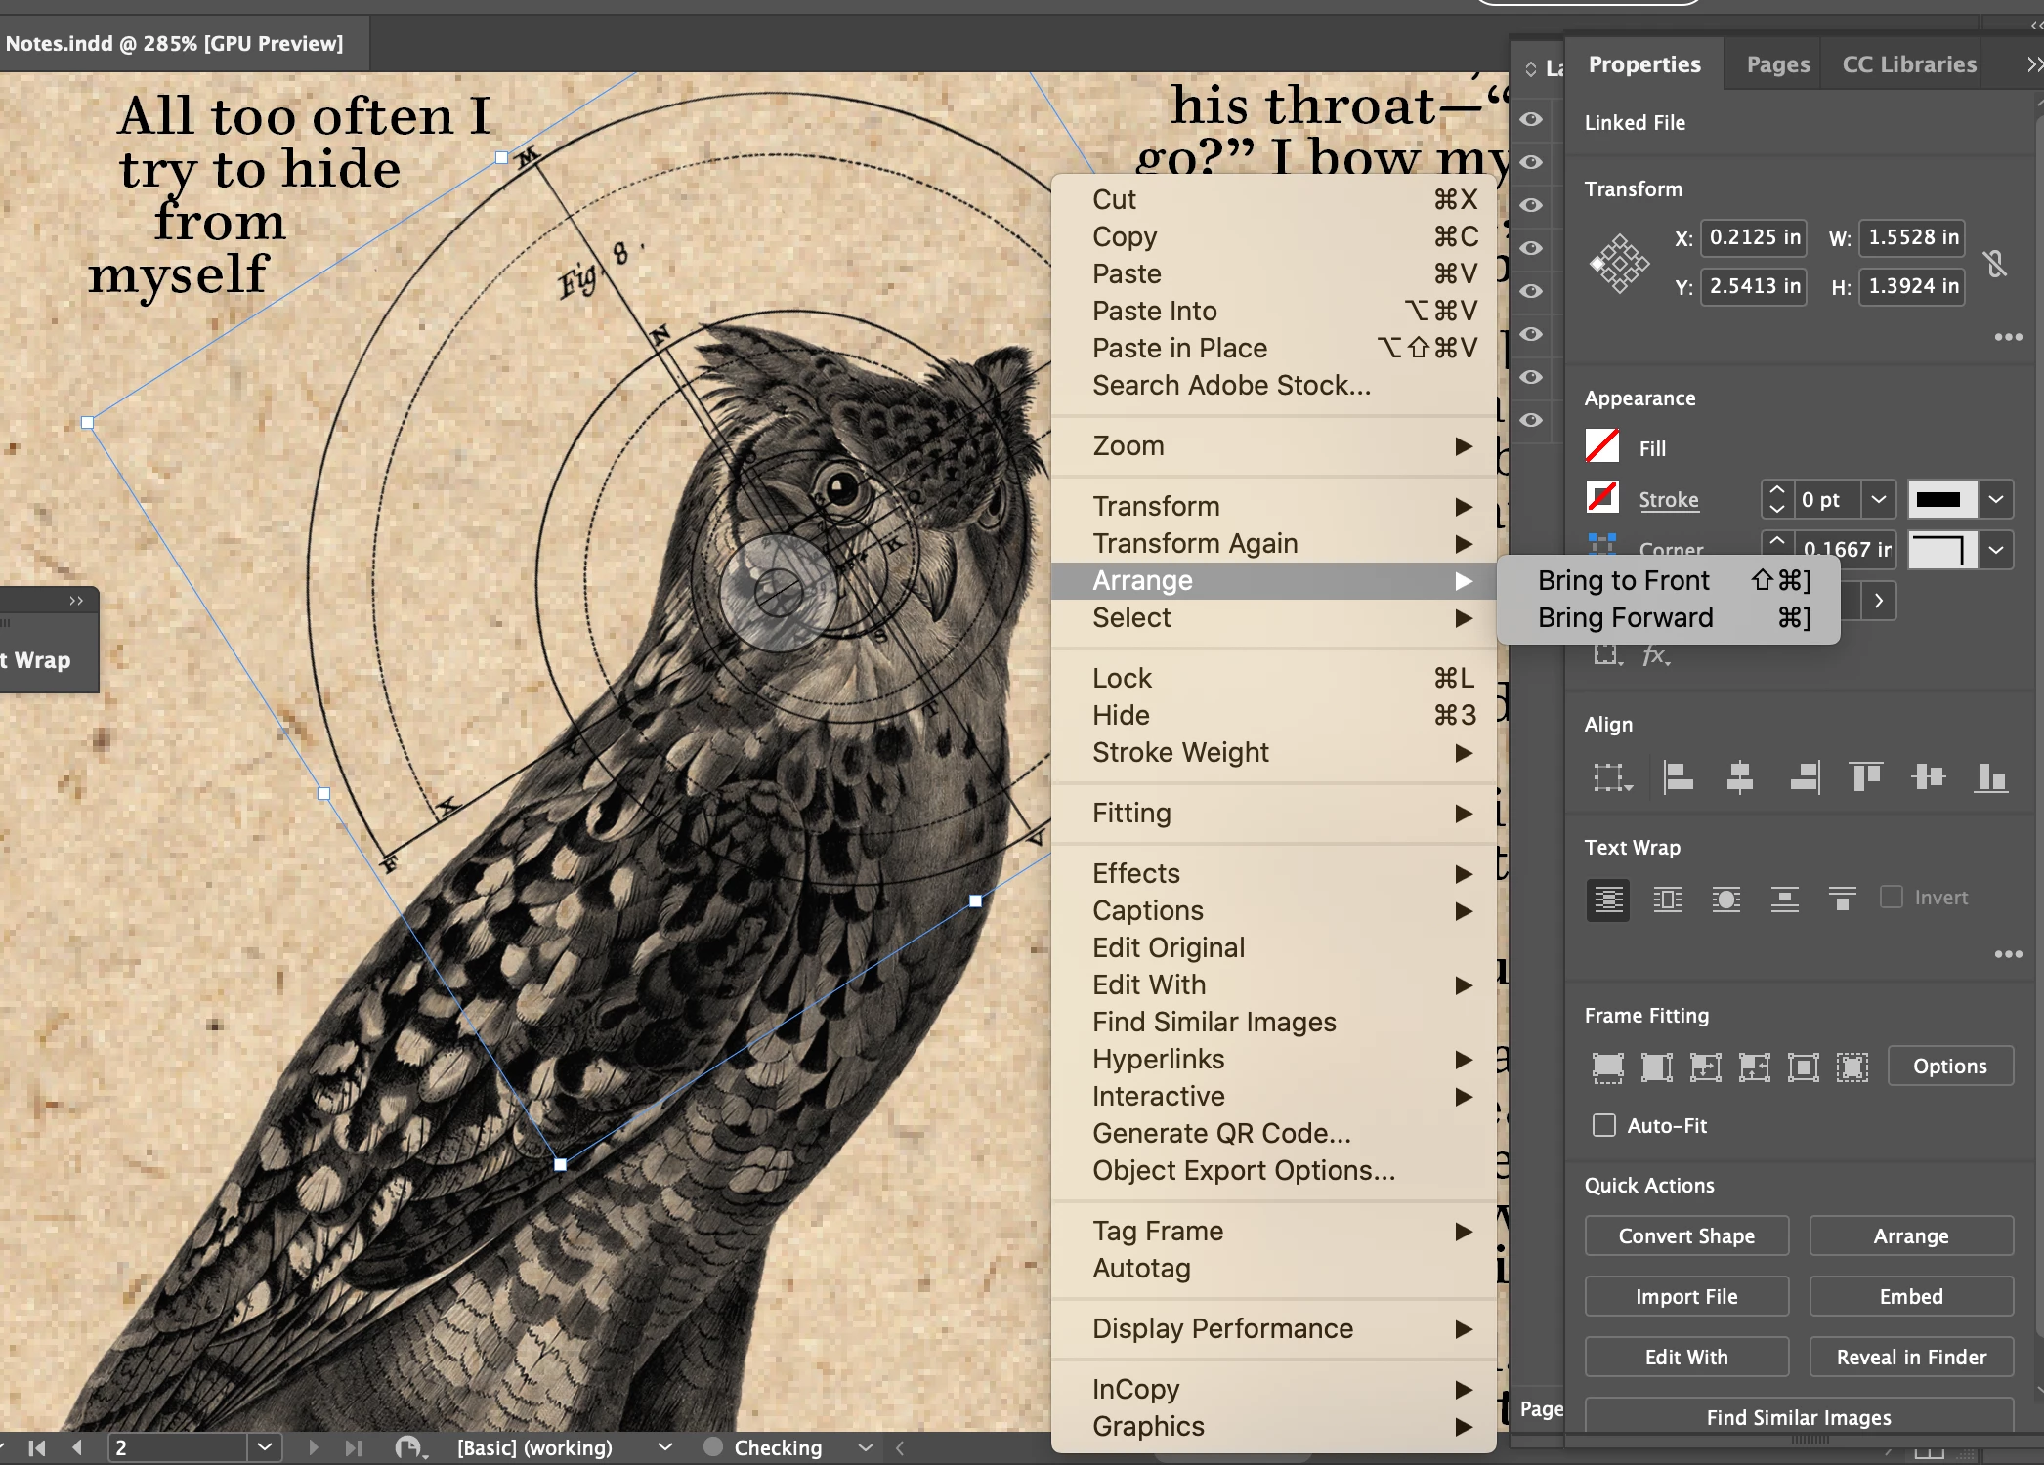Open the stroke weight dropdown

[x=1878, y=500]
